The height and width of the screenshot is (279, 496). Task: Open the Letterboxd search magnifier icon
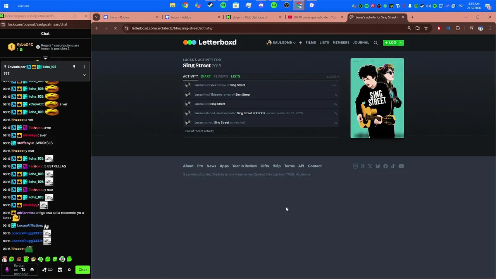click(375, 43)
